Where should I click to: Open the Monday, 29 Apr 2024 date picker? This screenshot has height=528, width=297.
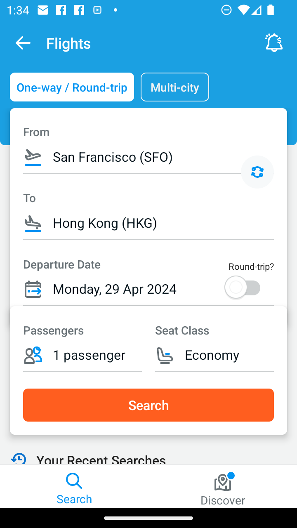click(x=120, y=289)
